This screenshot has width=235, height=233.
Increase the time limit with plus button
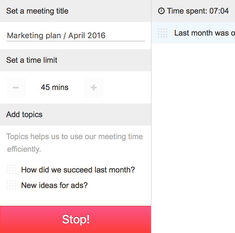click(x=94, y=87)
